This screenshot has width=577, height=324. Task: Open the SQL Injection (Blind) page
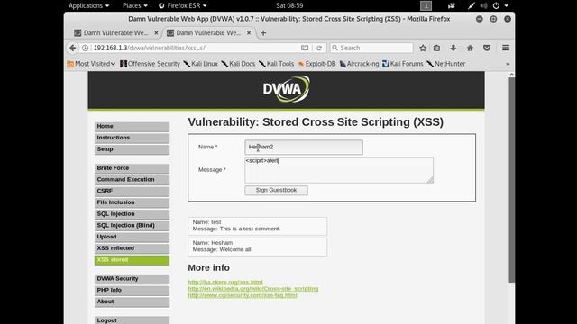[x=132, y=226]
